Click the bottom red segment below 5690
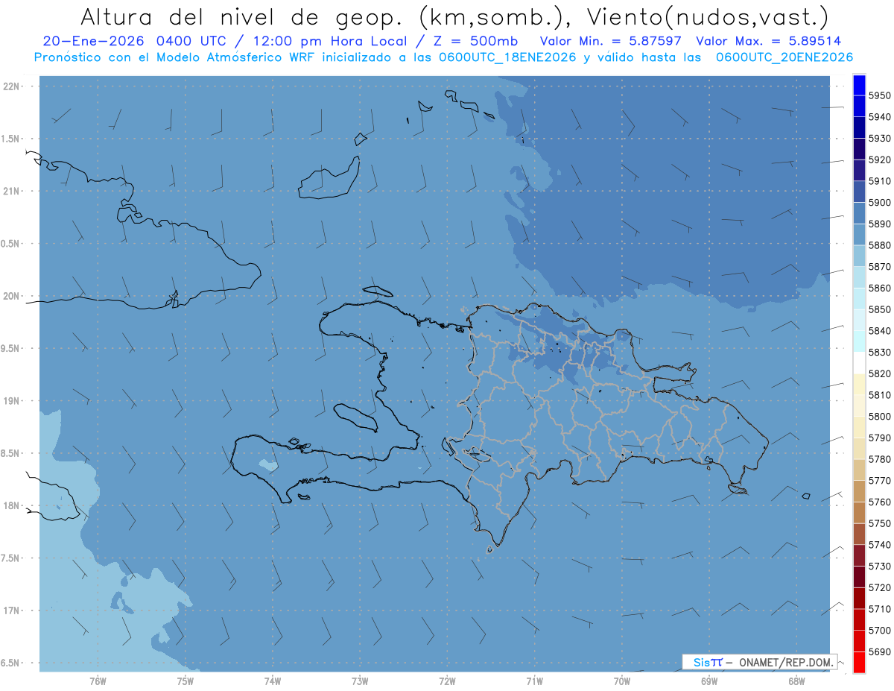 coord(859,662)
